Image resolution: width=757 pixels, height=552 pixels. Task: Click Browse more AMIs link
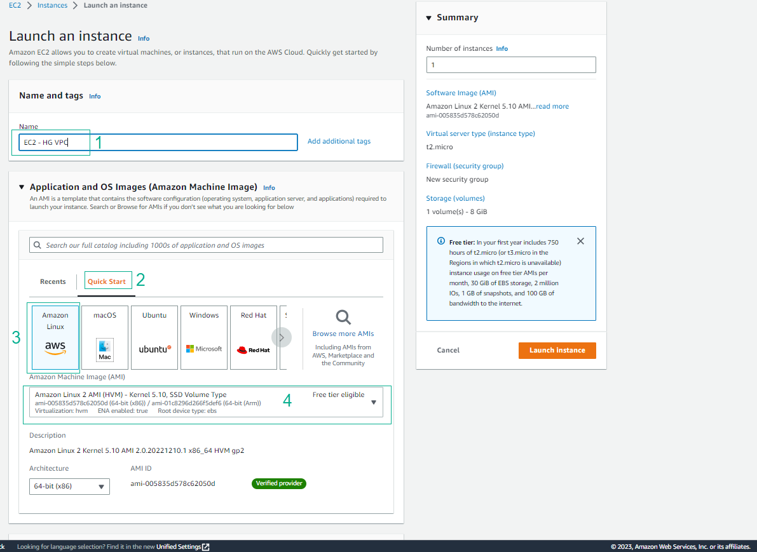(x=343, y=333)
